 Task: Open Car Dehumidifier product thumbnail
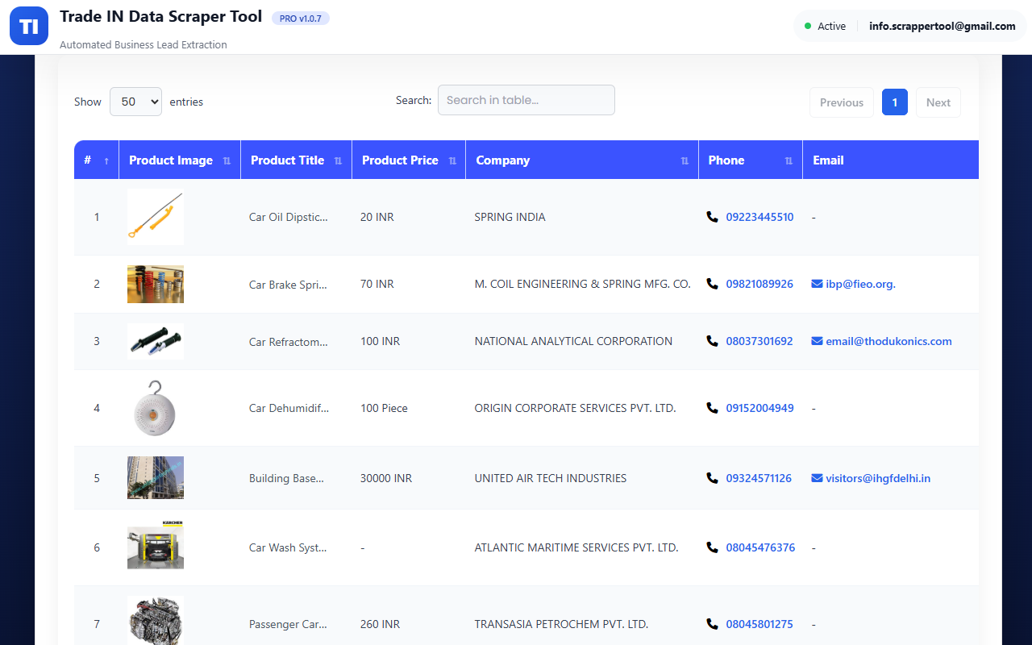156,408
